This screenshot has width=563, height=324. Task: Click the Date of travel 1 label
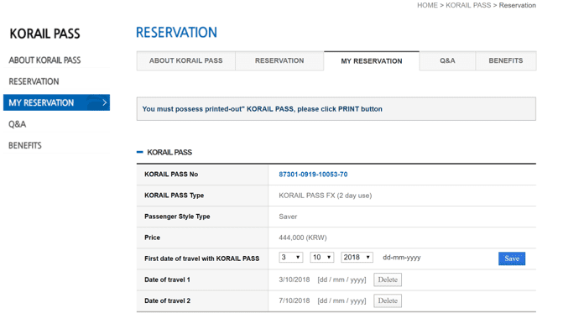coord(167,280)
